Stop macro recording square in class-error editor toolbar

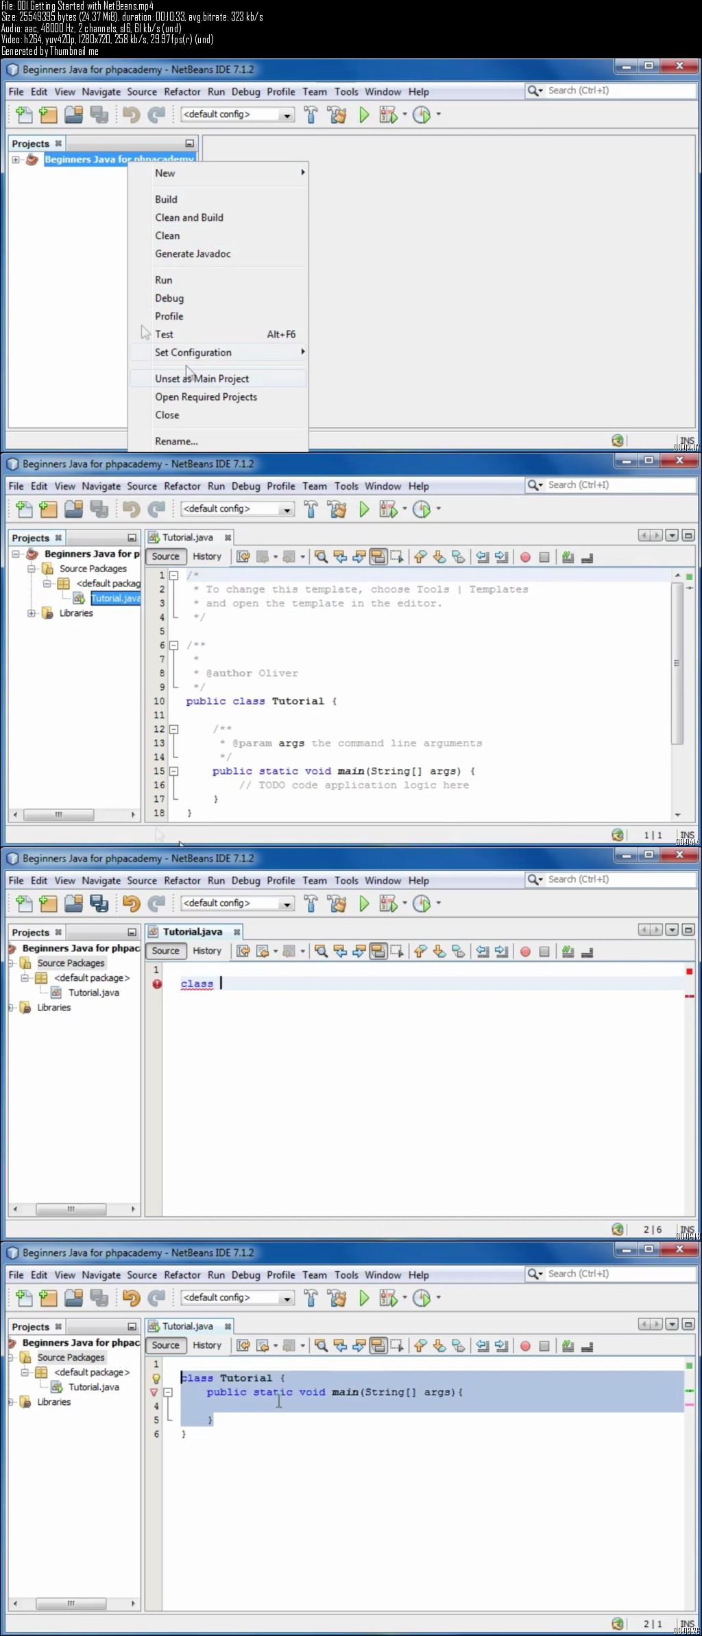(x=544, y=951)
